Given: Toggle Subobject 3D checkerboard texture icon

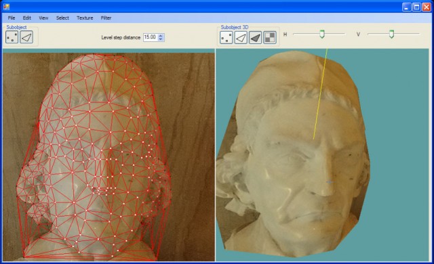Looking at the screenshot, I should coord(270,37).
